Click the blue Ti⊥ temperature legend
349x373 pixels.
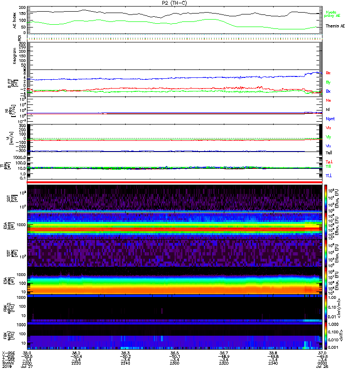329,176
